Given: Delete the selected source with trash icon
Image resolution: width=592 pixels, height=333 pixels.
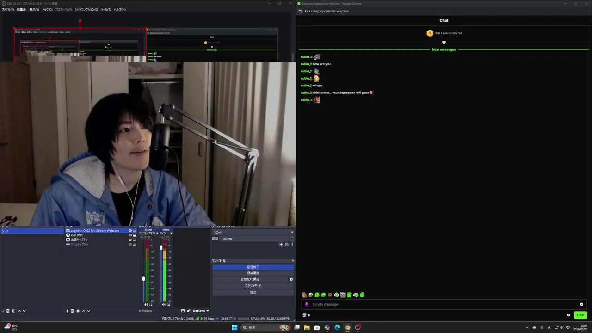Looking at the screenshot, I should point(72,311).
